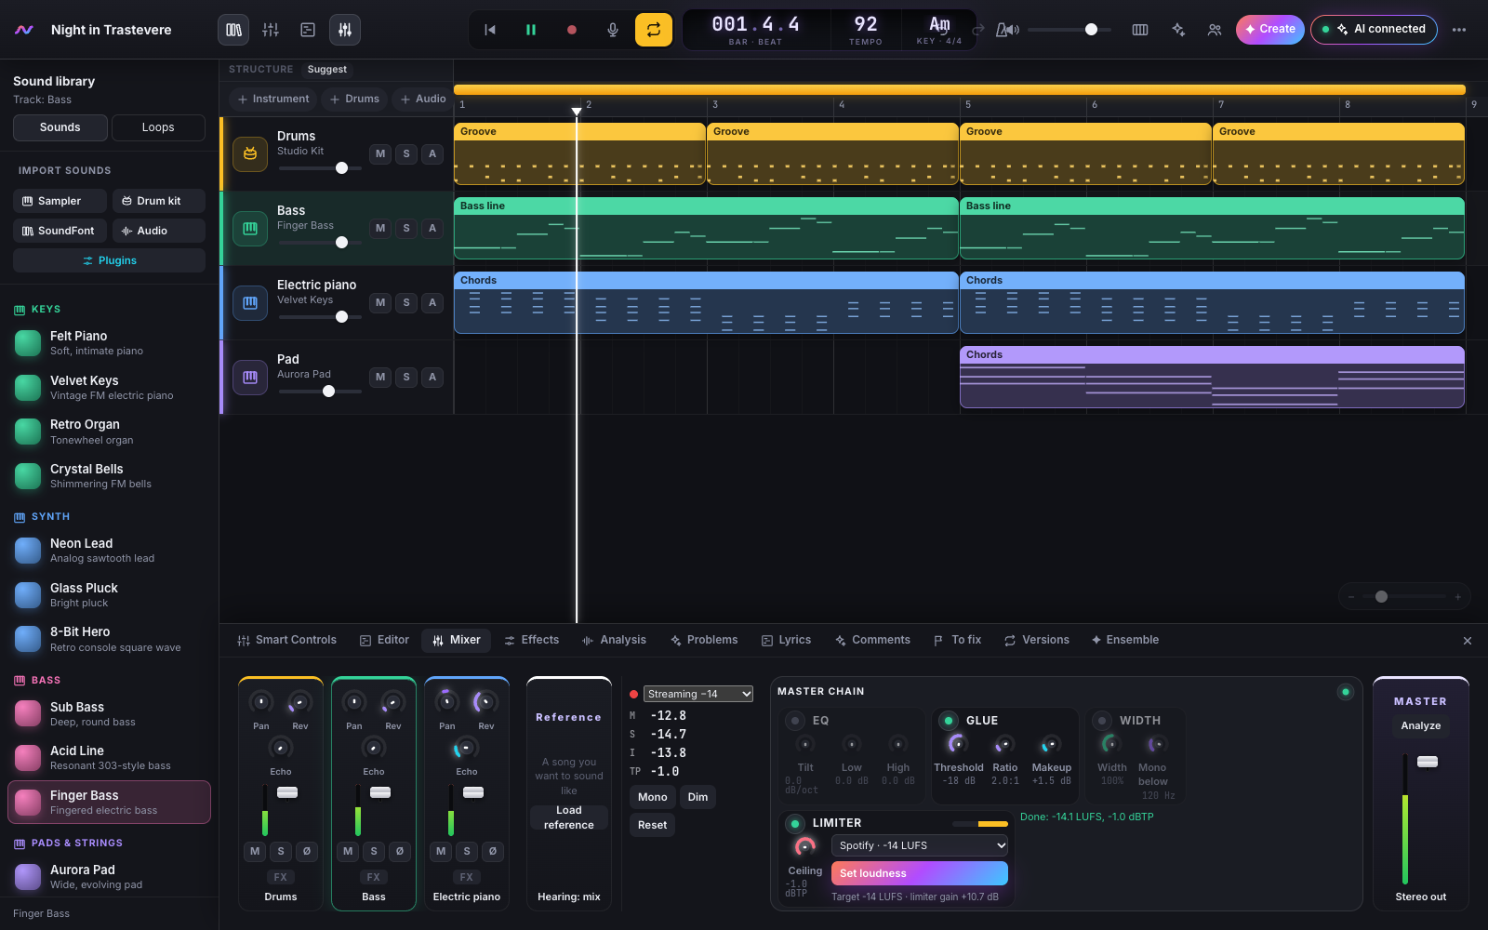Enable the EQ power toggle
This screenshot has width=1488, height=930.
click(795, 721)
